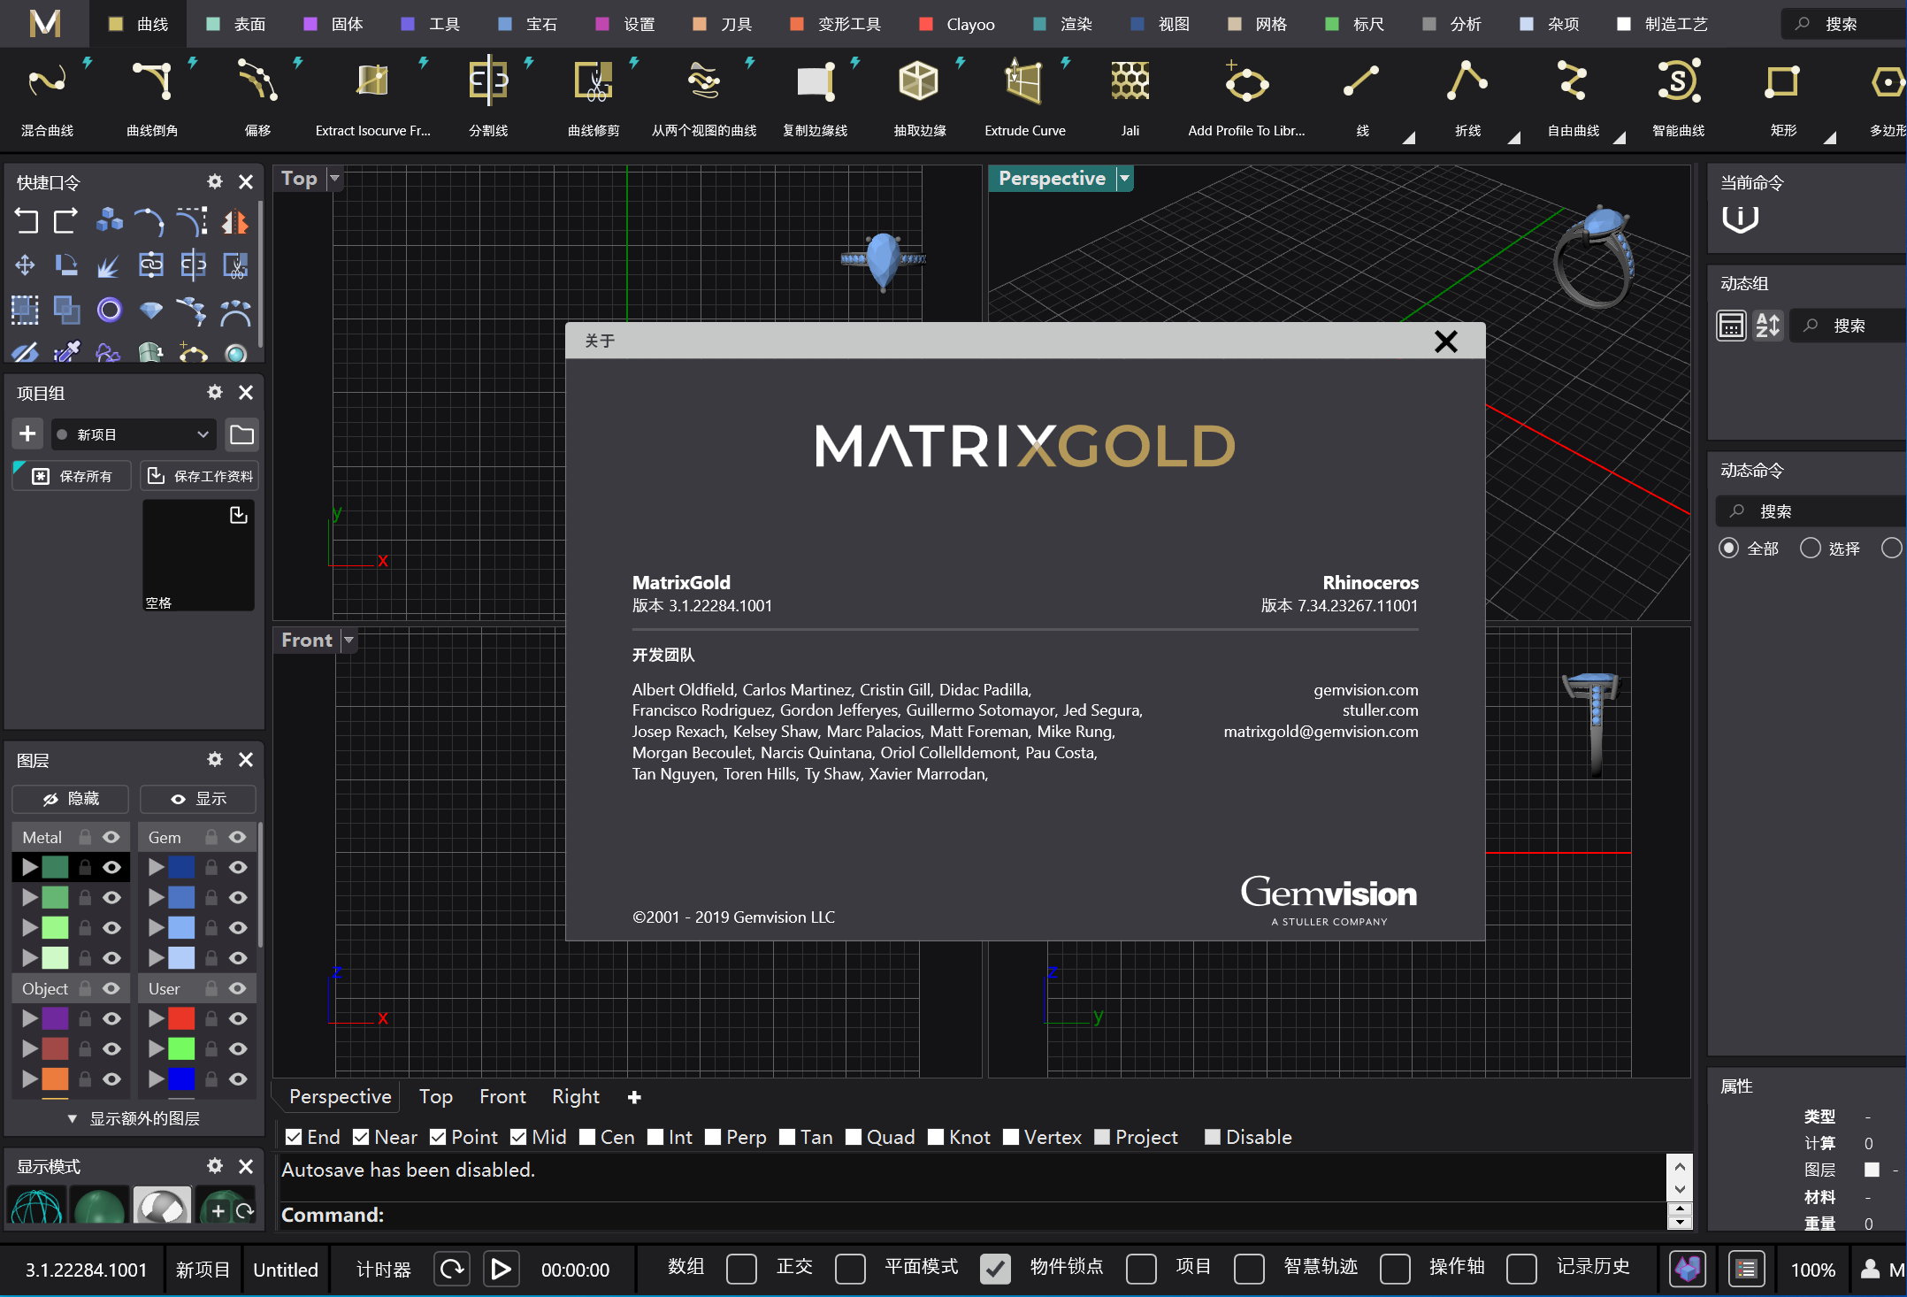This screenshot has height=1297, width=1907.
Task: Toggle the End object snap checkbox
Action: click(294, 1137)
